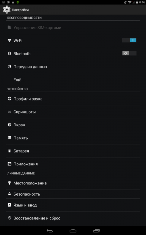Tap the Bluetooth symbol icon
The height and width of the screenshot is (235, 146).
coord(10,53)
